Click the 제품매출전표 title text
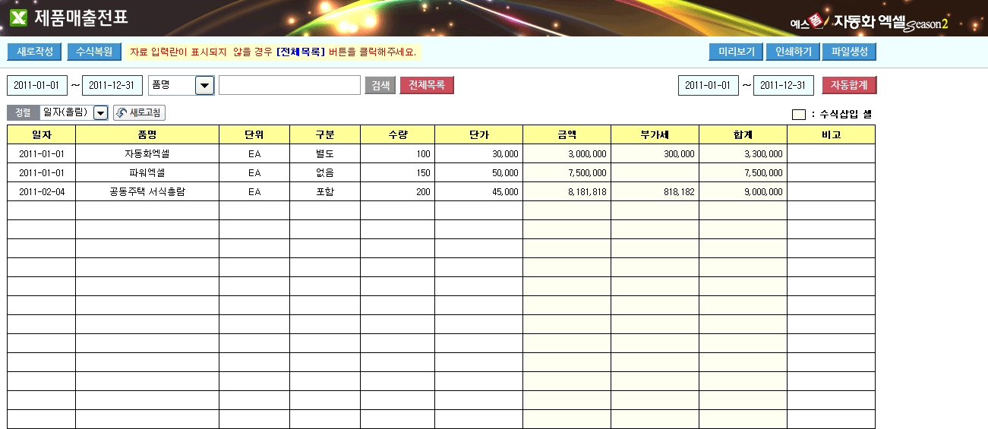This screenshot has height=429, width=988. pyautogui.click(x=81, y=17)
